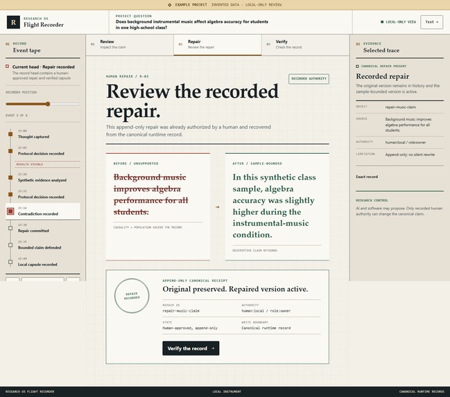Select the Contradiction recorded event

coord(42,211)
